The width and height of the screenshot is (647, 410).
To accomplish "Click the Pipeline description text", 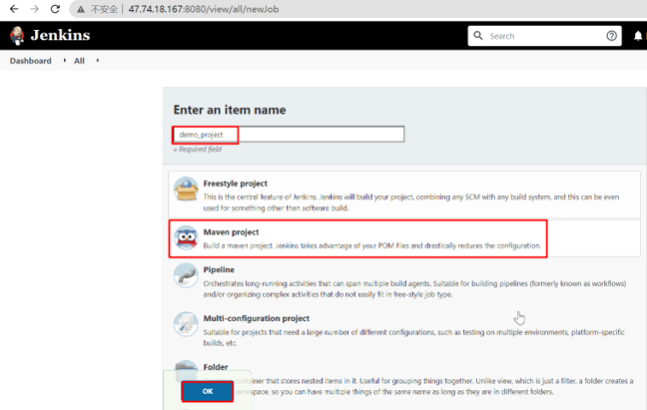I will (414, 289).
